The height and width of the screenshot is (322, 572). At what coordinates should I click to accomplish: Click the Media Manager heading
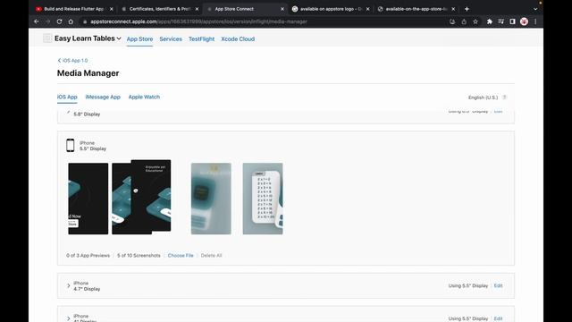coord(88,73)
